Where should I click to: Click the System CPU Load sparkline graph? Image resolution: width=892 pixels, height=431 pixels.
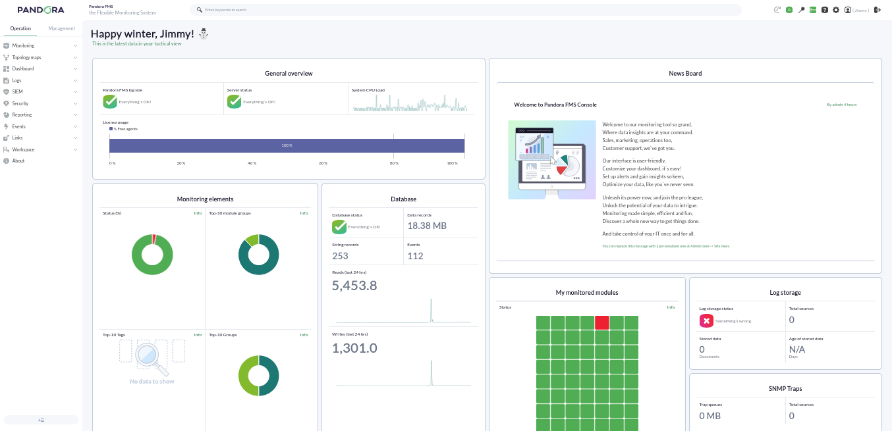coord(410,103)
